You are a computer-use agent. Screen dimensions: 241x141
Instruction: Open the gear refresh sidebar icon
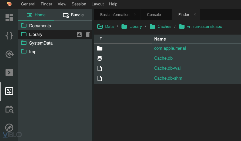tap(9, 54)
